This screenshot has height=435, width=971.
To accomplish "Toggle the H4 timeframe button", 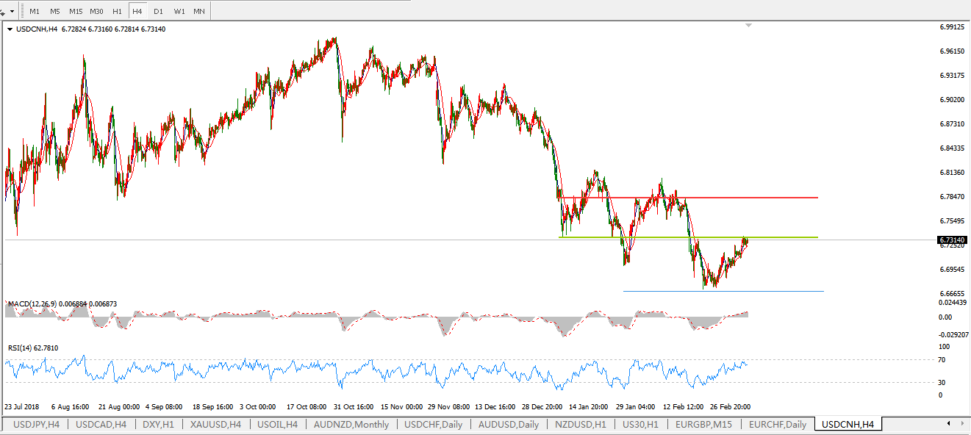I will [137, 12].
